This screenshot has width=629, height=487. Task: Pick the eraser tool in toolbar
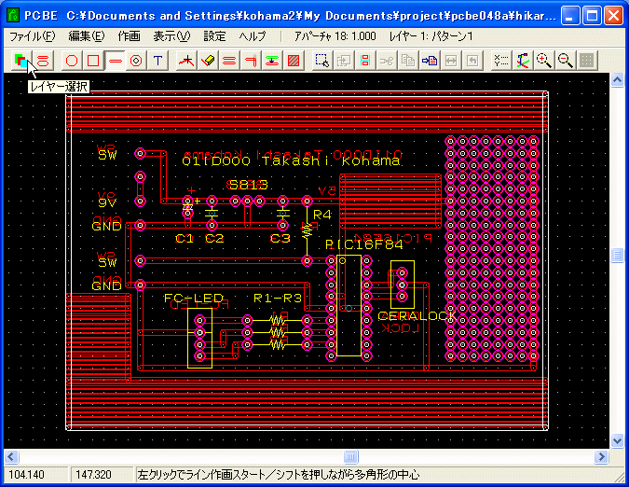coord(208,60)
